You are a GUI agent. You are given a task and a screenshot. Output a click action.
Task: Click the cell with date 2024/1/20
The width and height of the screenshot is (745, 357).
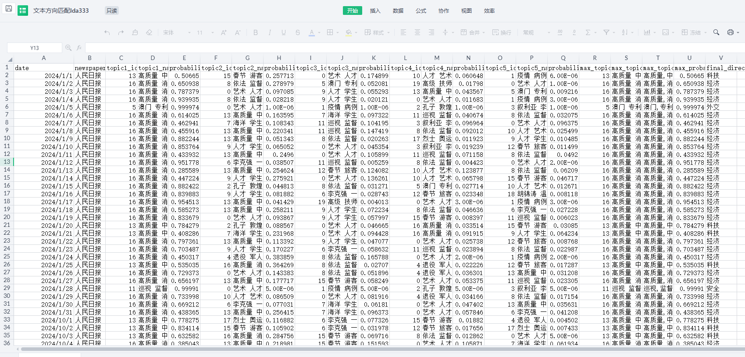point(44,225)
